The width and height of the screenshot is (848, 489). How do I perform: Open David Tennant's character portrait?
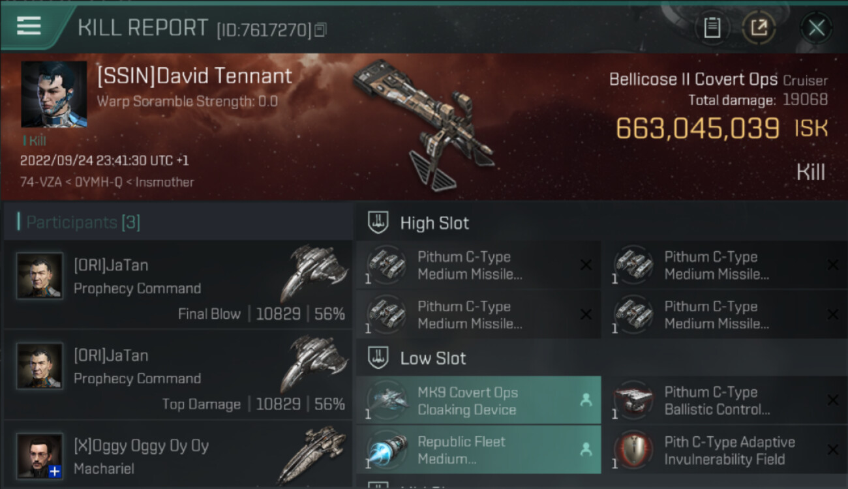(54, 95)
